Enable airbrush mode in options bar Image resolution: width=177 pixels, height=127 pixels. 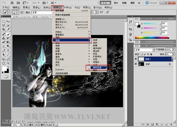tap(101, 12)
